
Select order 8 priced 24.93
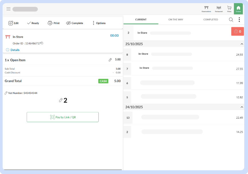(184, 54)
